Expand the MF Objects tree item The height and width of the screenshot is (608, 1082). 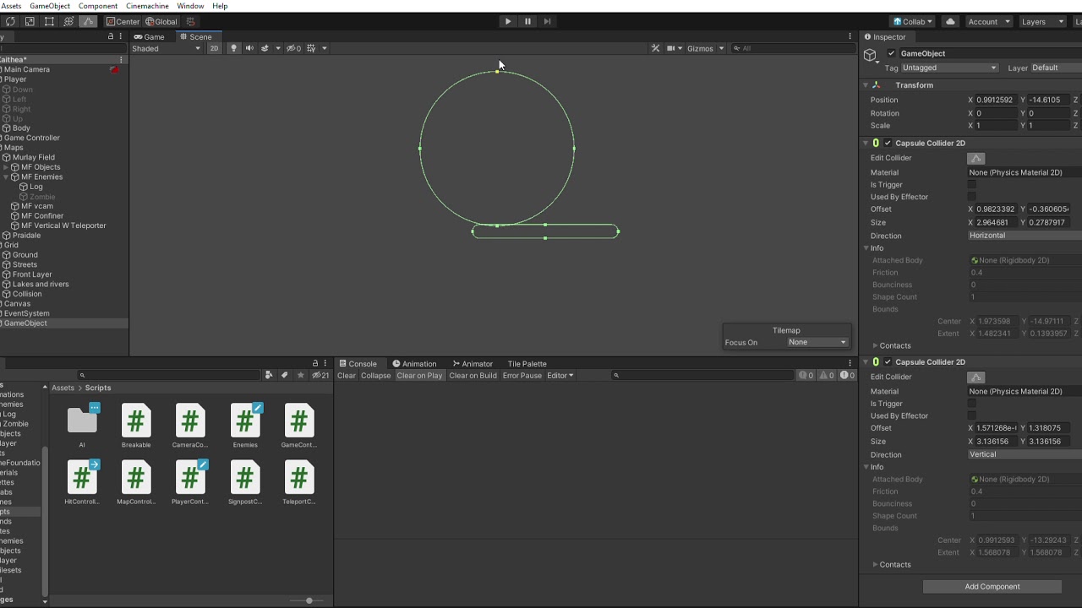(x=6, y=167)
